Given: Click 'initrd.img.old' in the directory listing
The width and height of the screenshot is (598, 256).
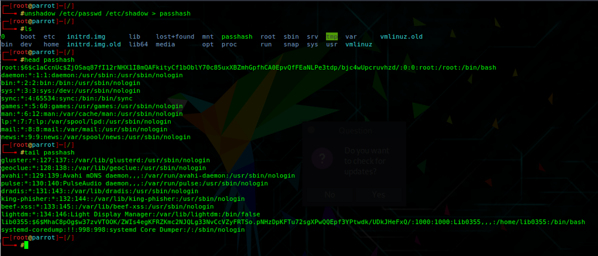Looking at the screenshot, I should (94, 44).
